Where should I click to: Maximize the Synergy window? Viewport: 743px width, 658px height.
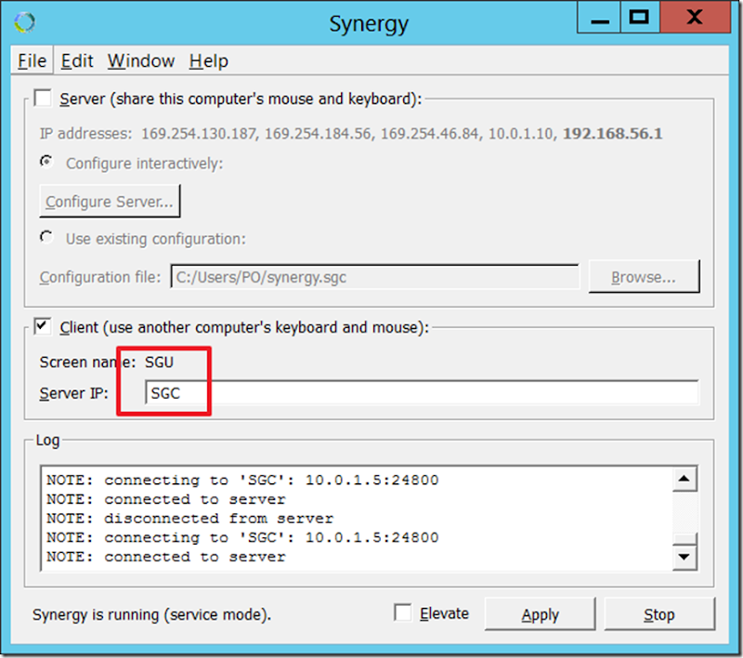638,17
